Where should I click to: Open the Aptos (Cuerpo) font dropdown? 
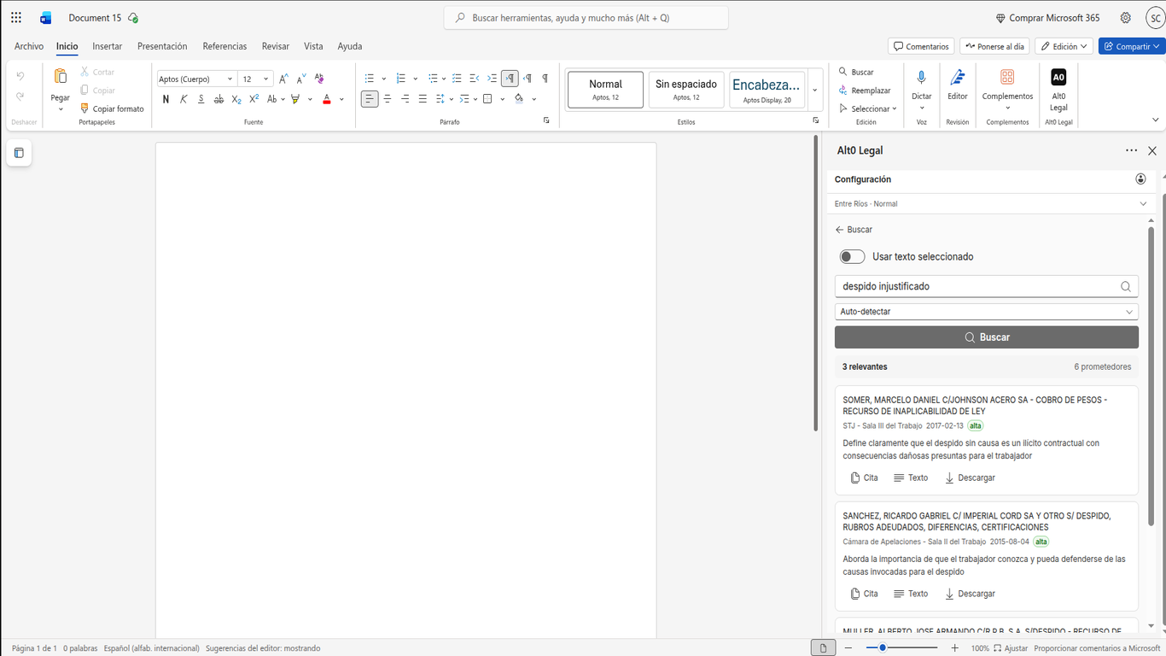click(195, 78)
